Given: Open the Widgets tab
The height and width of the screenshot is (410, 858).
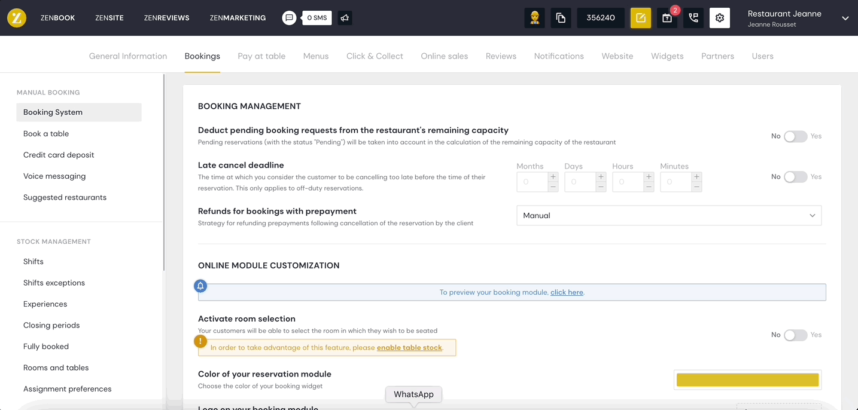Looking at the screenshot, I should point(667,56).
